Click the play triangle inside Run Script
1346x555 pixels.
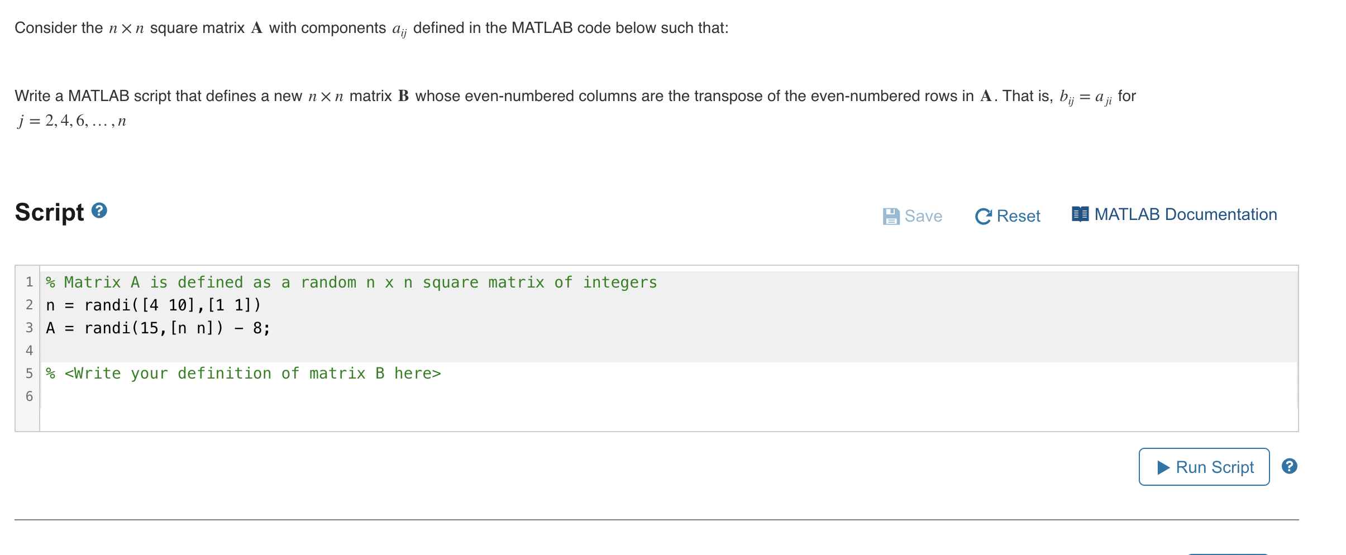(x=1163, y=467)
